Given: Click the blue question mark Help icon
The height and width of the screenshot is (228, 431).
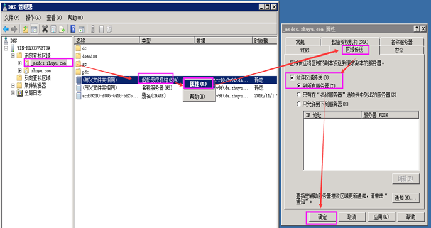Looking at the screenshot, I should coord(73,29).
